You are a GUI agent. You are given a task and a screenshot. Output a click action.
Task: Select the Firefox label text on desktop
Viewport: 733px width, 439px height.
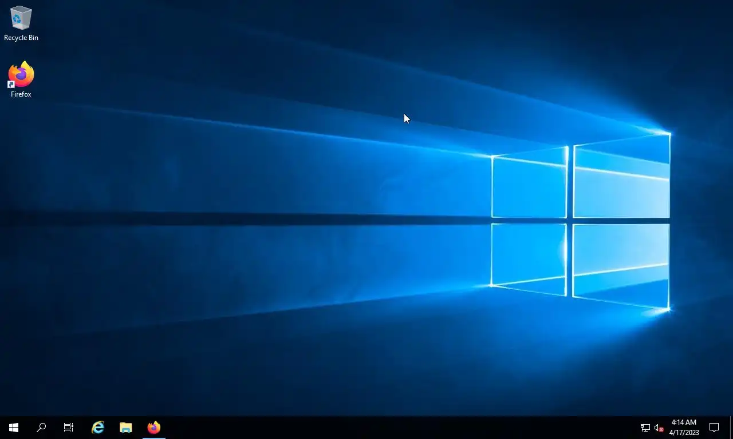(21, 94)
